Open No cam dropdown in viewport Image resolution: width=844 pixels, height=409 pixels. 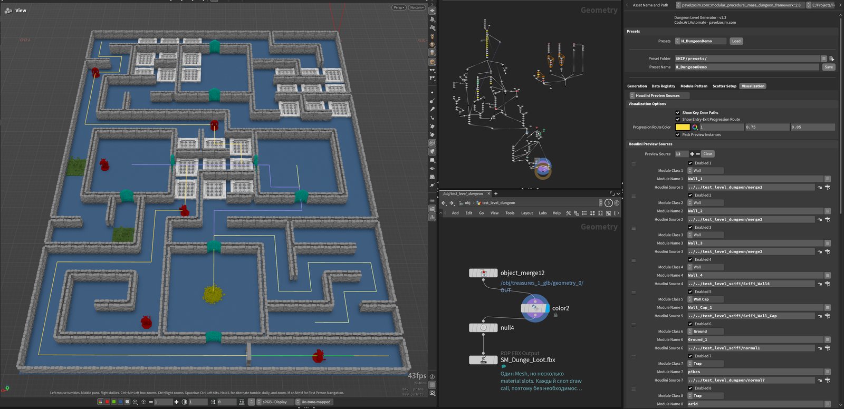[417, 7]
